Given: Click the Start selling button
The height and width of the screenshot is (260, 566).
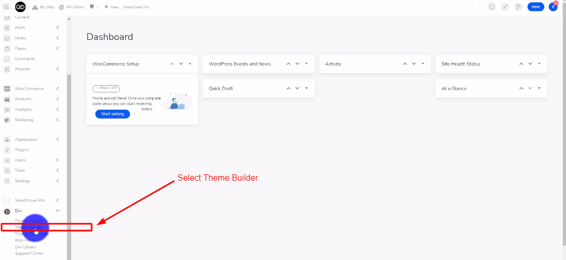Looking at the screenshot, I should coord(112,114).
